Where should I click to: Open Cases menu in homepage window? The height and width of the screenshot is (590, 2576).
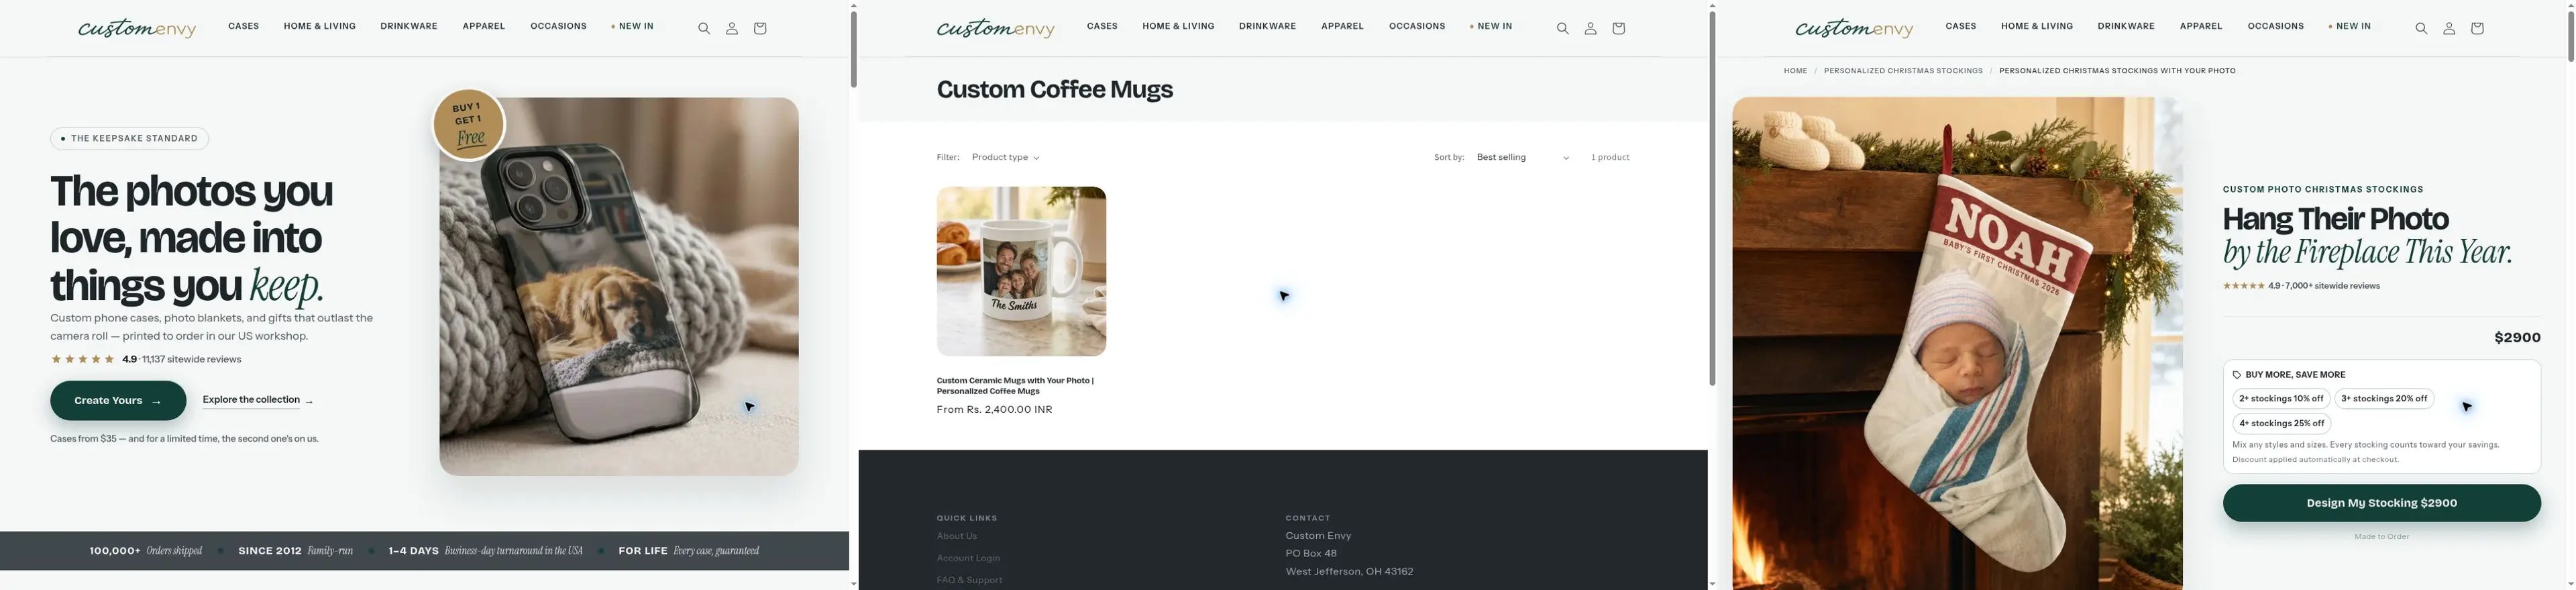pyautogui.click(x=244, y=26)
